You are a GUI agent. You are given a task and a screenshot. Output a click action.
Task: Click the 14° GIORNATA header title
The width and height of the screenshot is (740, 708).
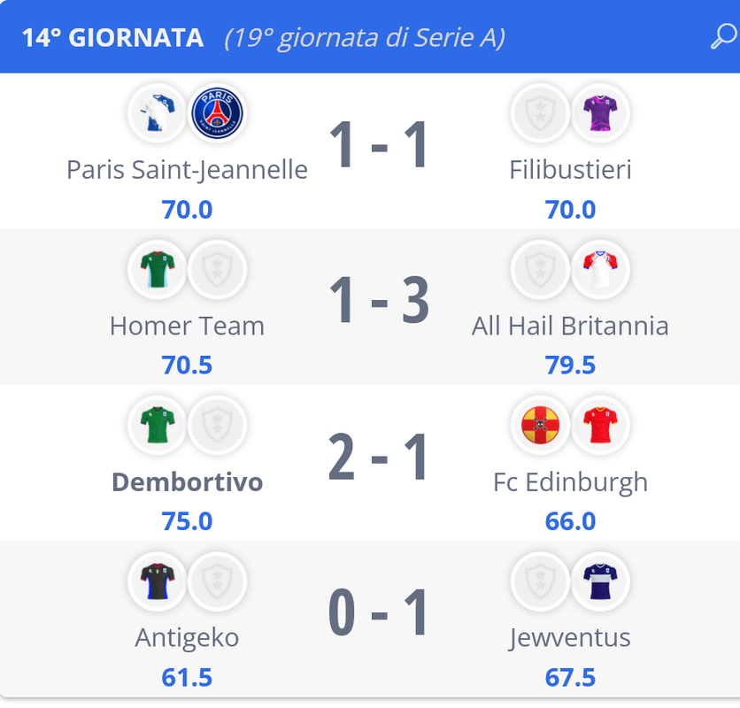(x=112, y=38)
